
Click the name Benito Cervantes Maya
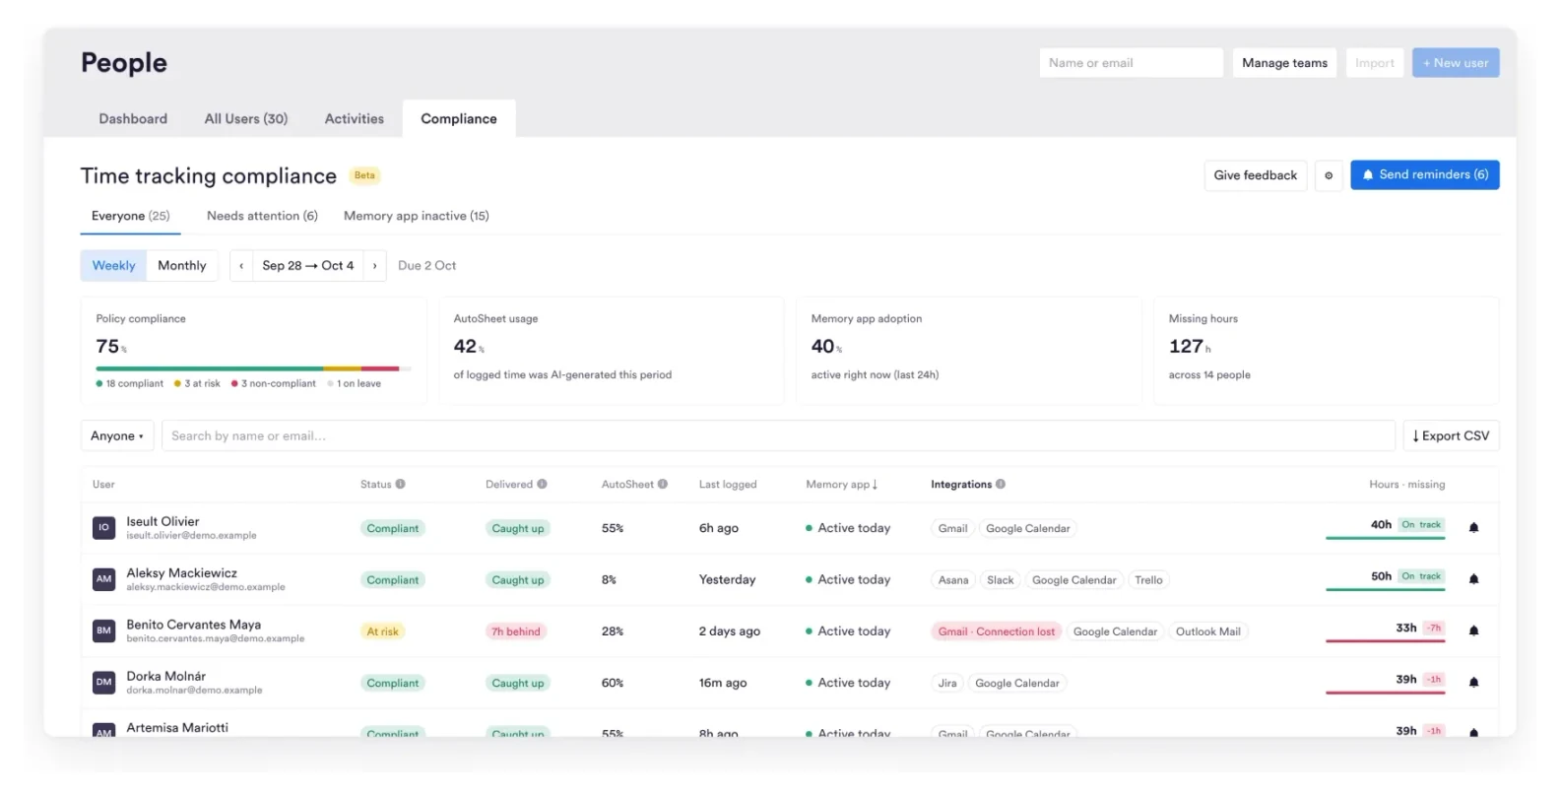193,624
